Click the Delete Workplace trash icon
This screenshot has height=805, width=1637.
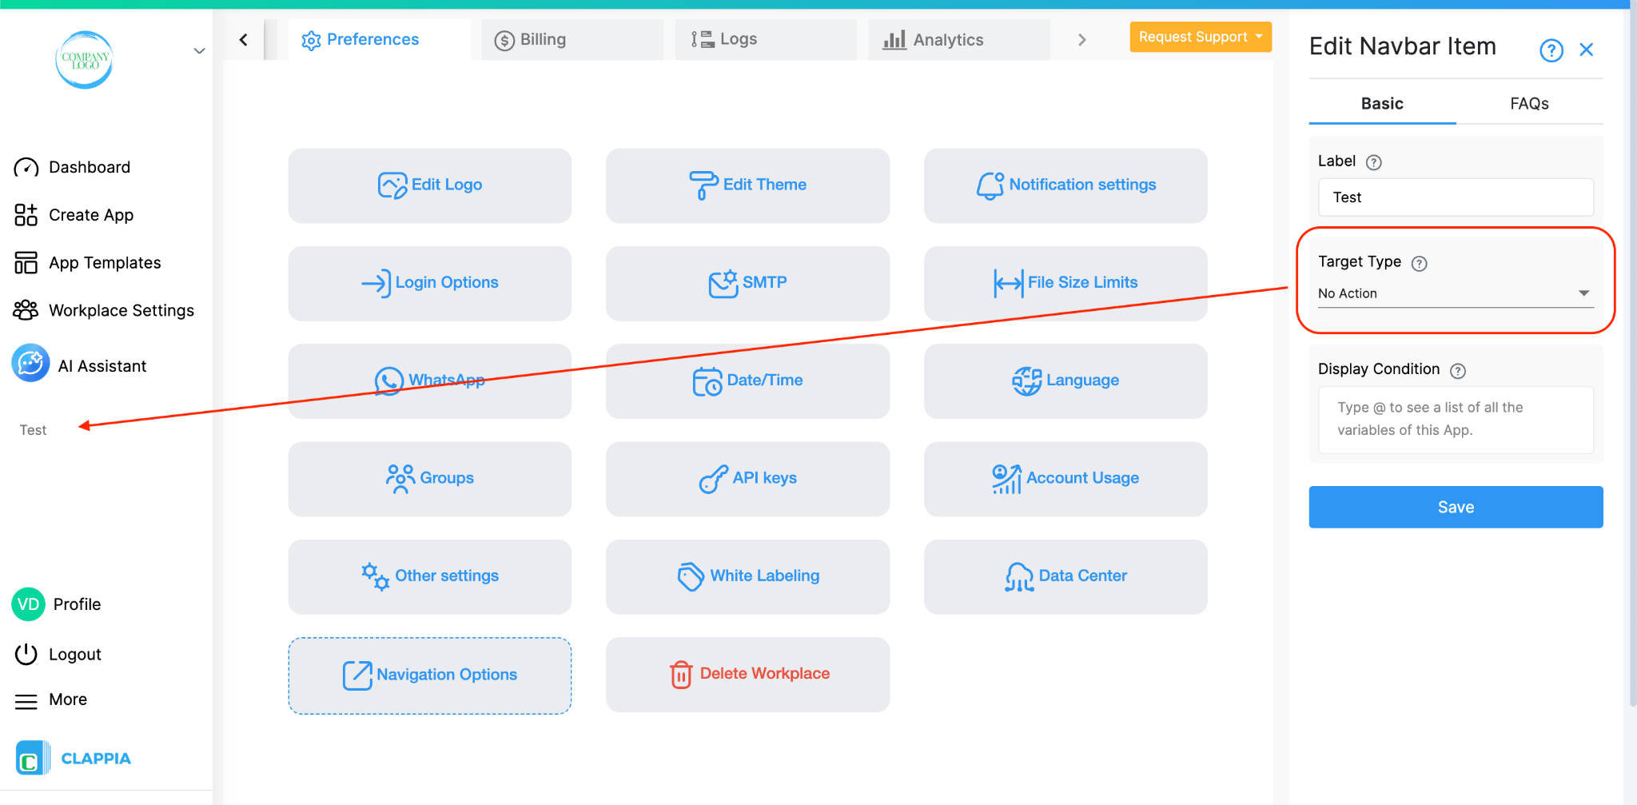tap(681, 675)
